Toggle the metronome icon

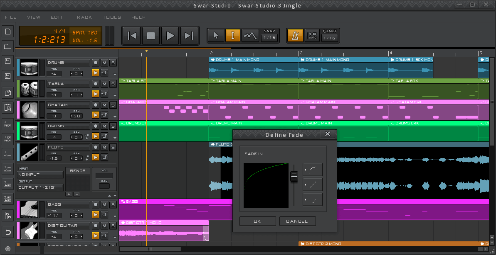(x=296, y=35)
